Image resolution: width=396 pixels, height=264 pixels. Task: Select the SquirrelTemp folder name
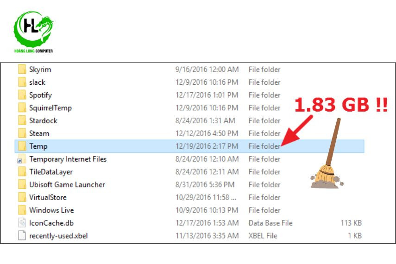coord(50,108)
